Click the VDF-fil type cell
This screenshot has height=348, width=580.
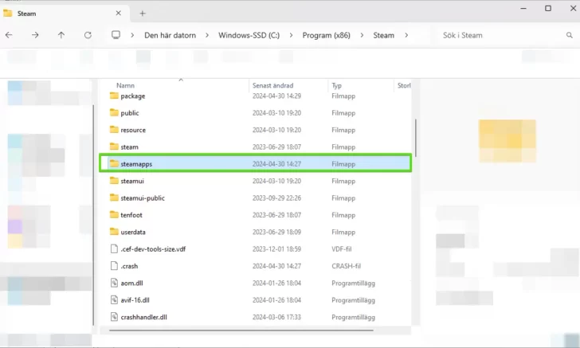click(x=342, y=249)
